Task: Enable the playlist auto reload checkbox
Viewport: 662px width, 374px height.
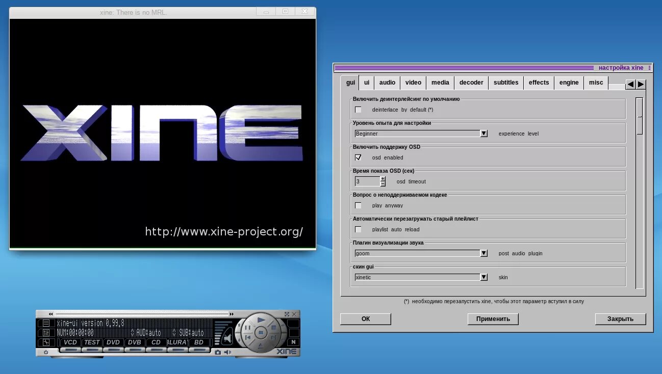Action: pyautogui.click(x=359, y=229)
